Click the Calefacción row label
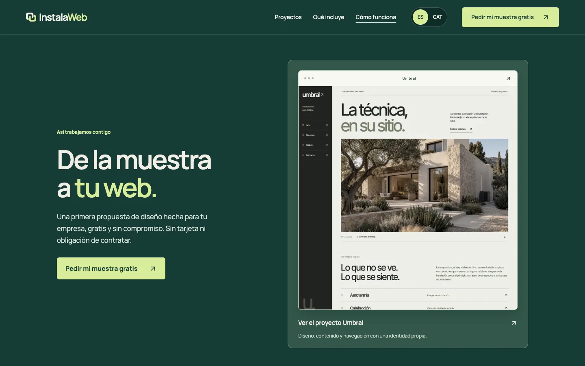The height and width of the screenshot is (366, 585). click(x=360, y=308)
